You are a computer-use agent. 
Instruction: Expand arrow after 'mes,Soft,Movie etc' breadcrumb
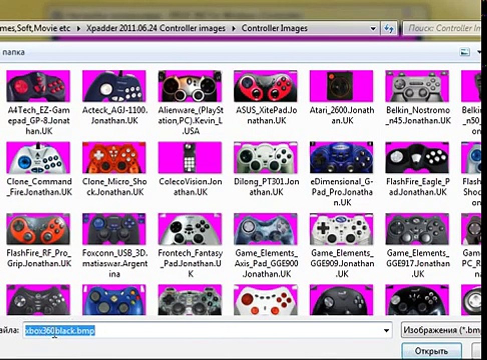click(78, 28)
